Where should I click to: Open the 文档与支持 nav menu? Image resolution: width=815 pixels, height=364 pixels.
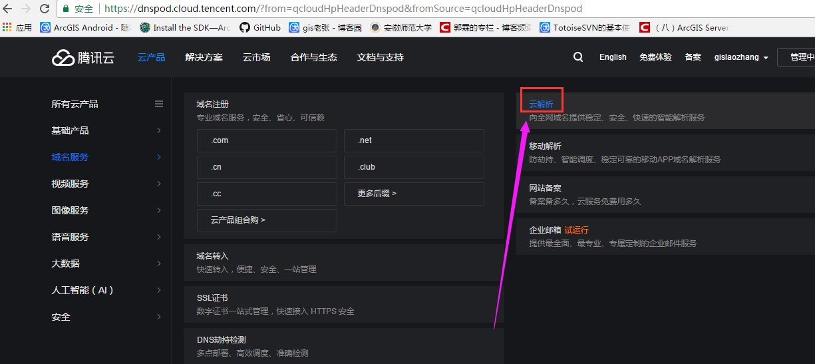pyautogui.click(x=380, y=58)
